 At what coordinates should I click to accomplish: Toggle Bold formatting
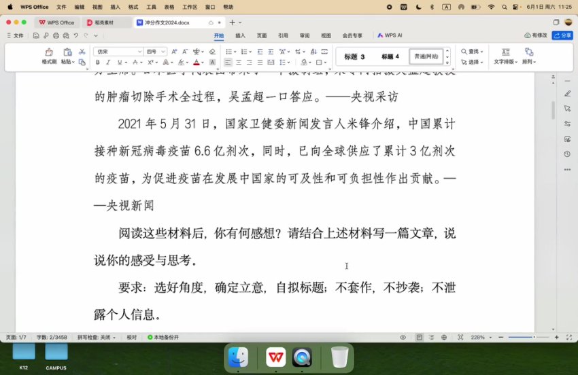pos(98,62)
